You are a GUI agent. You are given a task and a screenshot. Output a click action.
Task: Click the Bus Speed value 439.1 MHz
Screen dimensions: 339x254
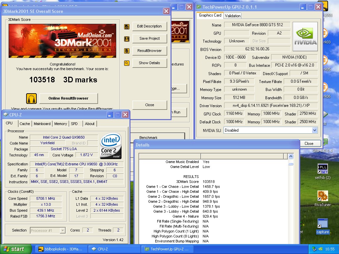coord(46,210)
